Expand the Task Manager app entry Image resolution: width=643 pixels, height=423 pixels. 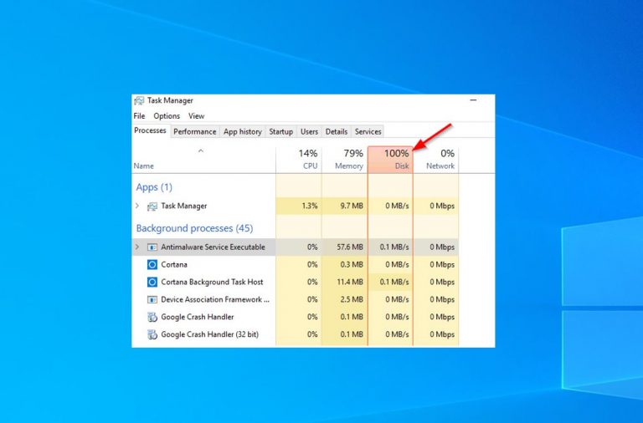pos(137,206)
